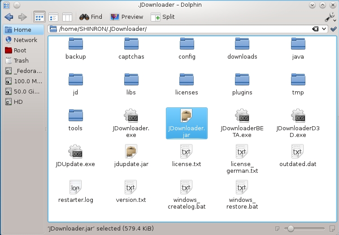The height and width of the screenshot is (235, 339).
Task: Switch to Columns view mode
Action: pos(67,17)
